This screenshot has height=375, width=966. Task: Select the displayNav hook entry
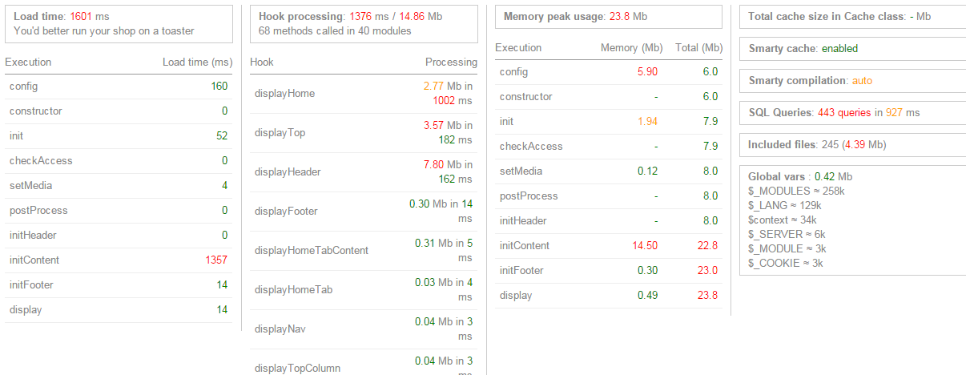click(x=364, y=329)
